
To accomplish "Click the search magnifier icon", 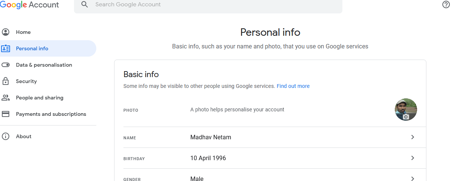I will (85, 4).
